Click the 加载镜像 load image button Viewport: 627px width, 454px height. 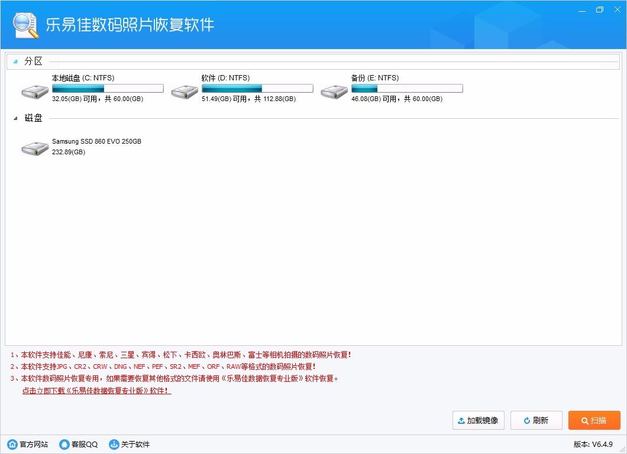pos(479,420)
